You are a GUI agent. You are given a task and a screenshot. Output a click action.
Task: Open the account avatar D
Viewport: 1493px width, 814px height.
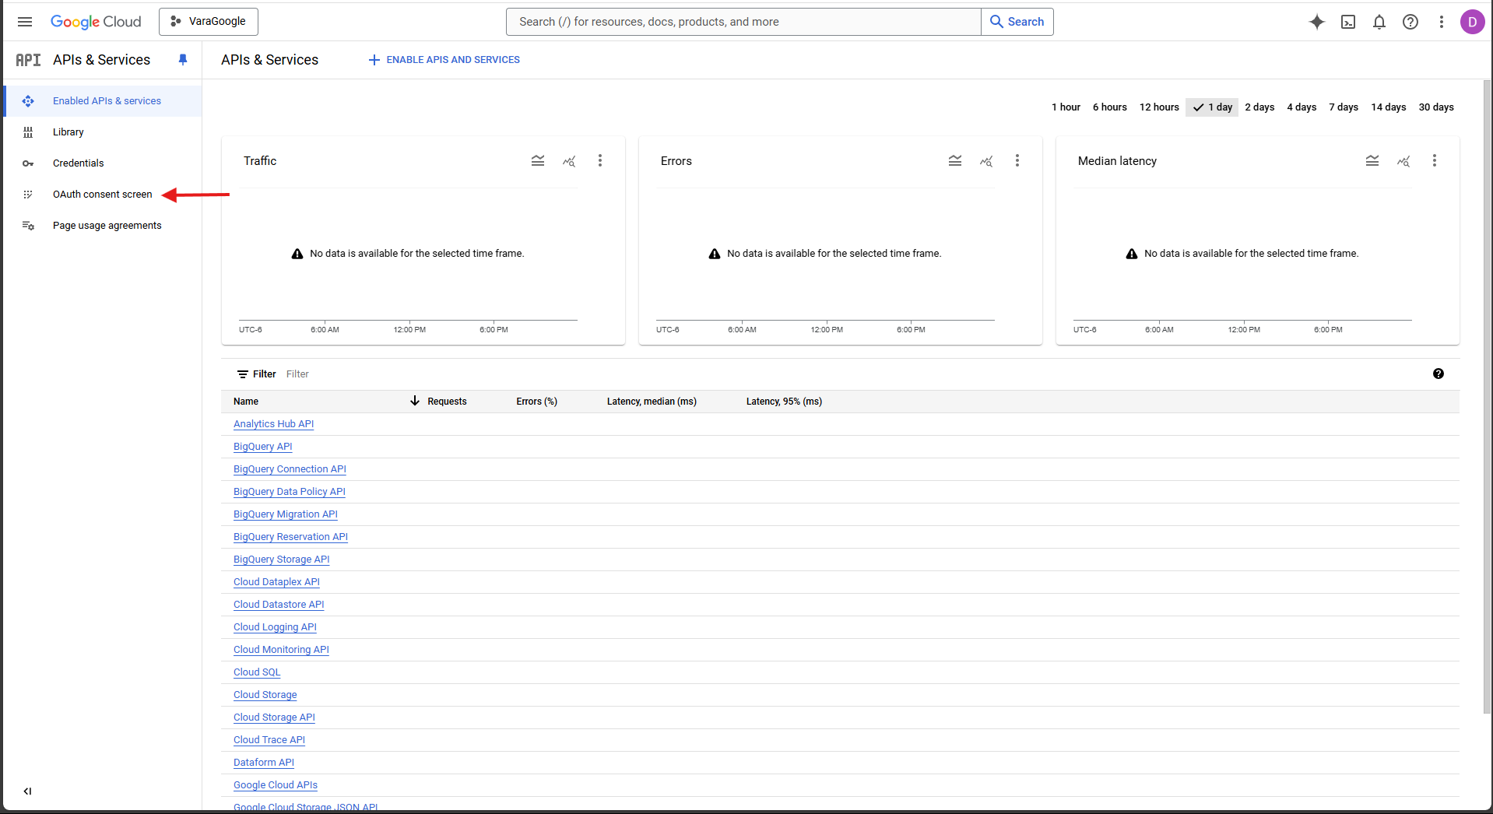click(x=1472, y=22)
